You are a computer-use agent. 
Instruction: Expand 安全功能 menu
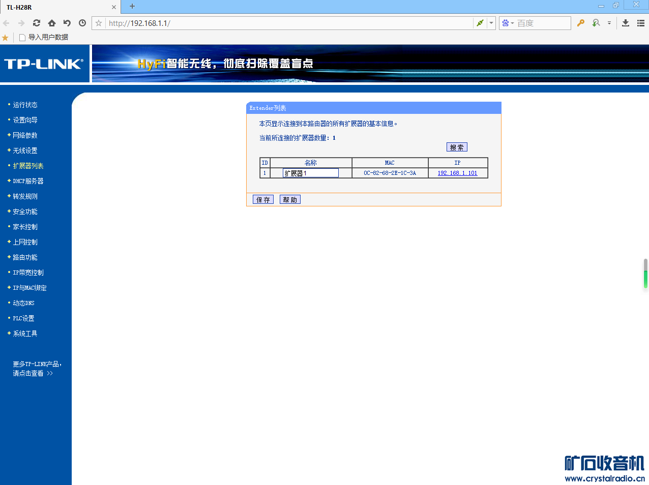(x=25, y=211)
